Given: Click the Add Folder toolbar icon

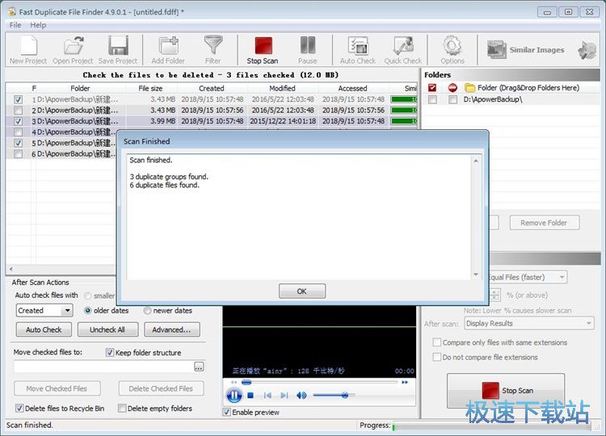Looking at the screenshot, I should pyautogui.click(x=168, y=48).
